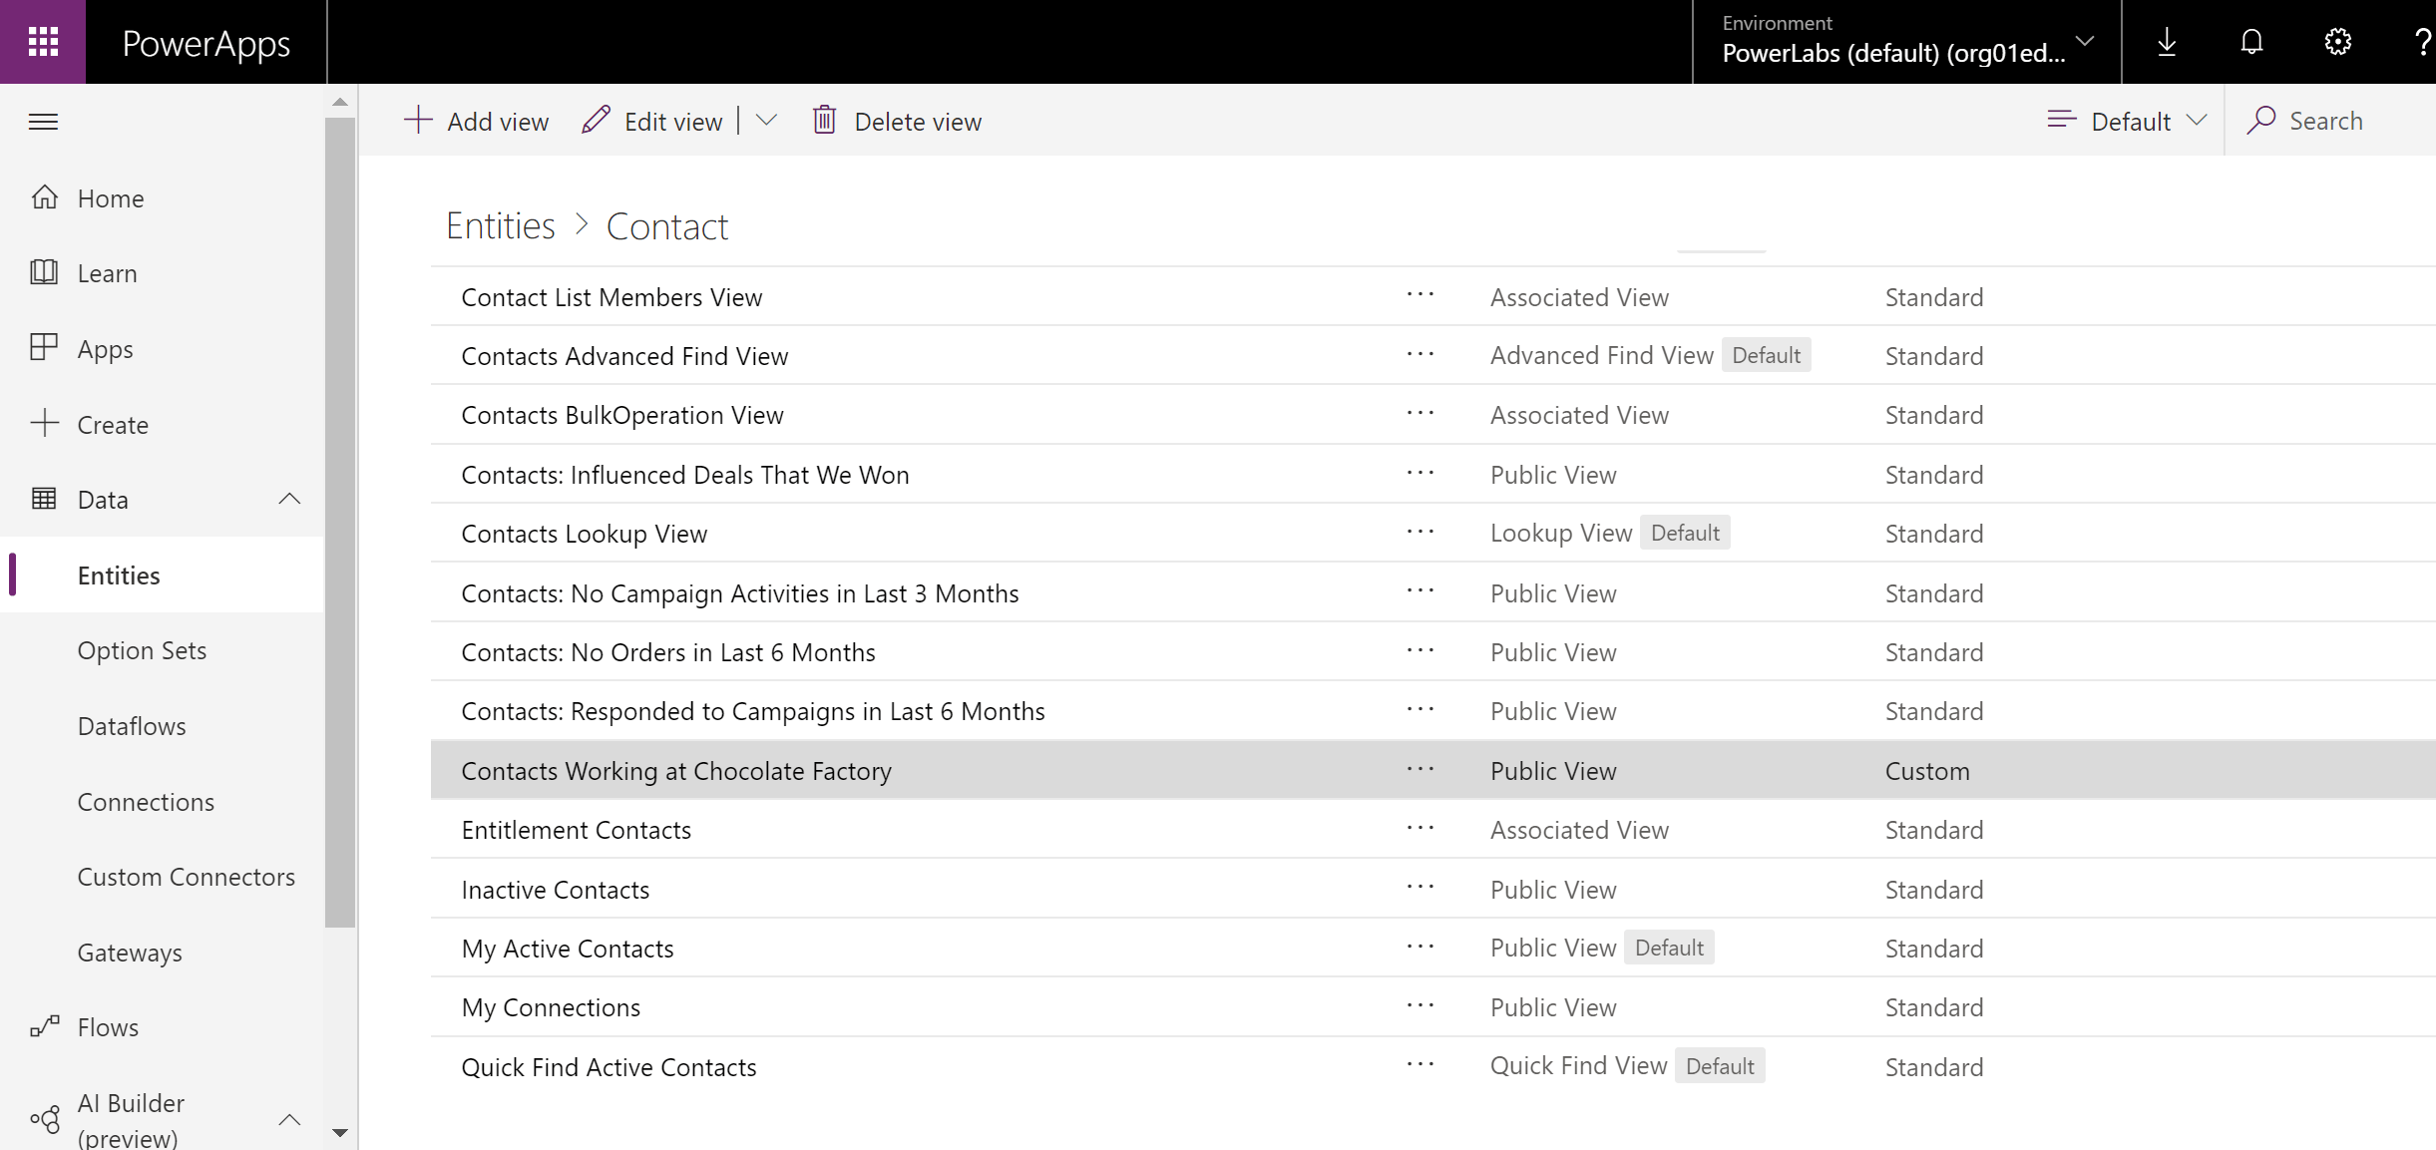
Task: Open the Default filter dropdown
Action: 2127,121
